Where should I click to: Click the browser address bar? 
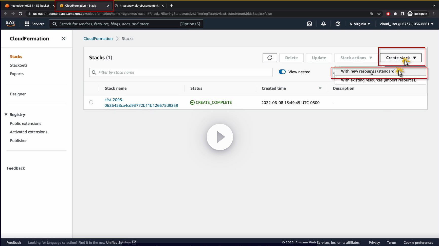(x=198, y=14)
